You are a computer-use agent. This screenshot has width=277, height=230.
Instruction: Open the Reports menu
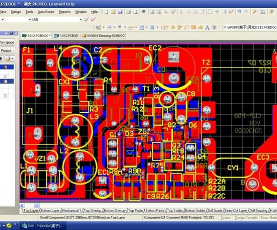click(x=64, y=12)
